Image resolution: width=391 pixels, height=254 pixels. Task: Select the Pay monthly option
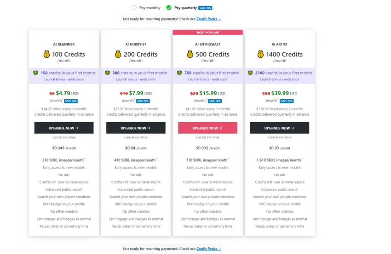click(134, 8)
